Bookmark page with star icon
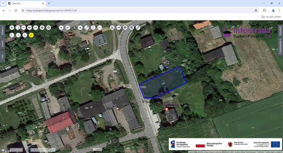 tap(256, 11)
